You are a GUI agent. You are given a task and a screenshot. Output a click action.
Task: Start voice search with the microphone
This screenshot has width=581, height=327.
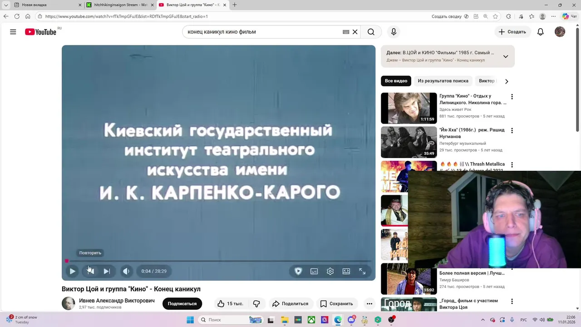(394, 32)
